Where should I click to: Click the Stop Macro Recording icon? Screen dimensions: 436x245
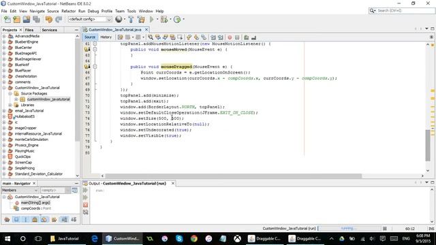[237, 37]
